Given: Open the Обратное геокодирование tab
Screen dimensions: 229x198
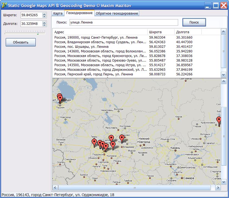Looking at the screenshot, I should [117, 14].
